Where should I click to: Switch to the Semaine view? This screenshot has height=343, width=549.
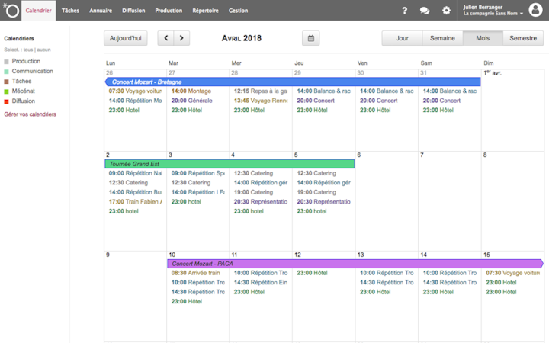(442, 38)
